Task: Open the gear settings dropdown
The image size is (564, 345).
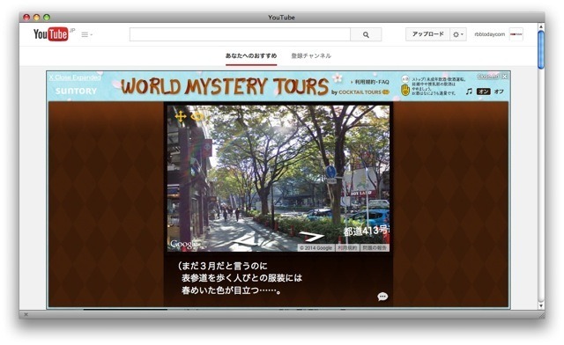Action: tap(458, 34)
